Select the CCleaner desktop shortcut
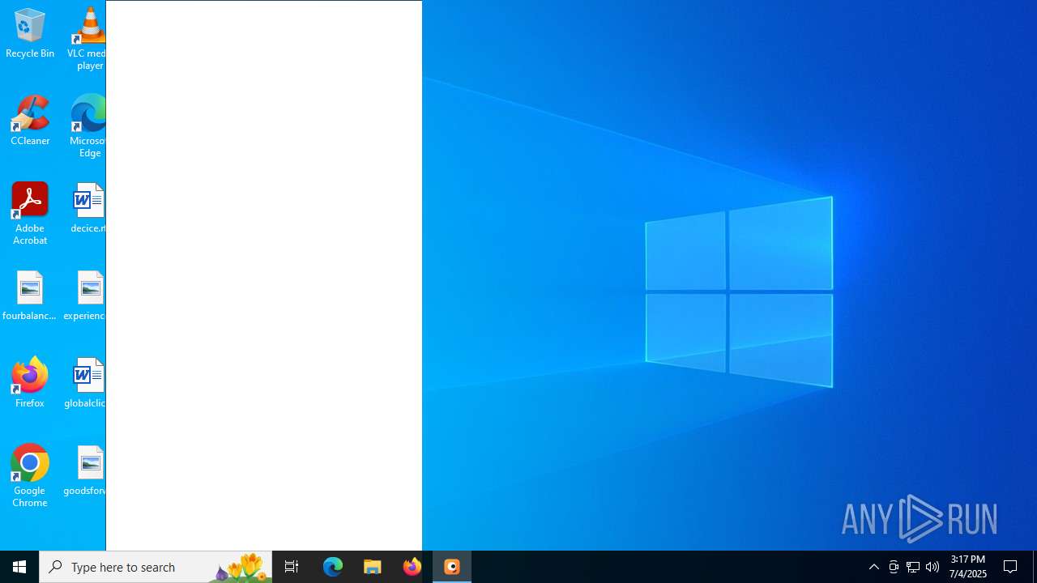 (x=30, y=121)
